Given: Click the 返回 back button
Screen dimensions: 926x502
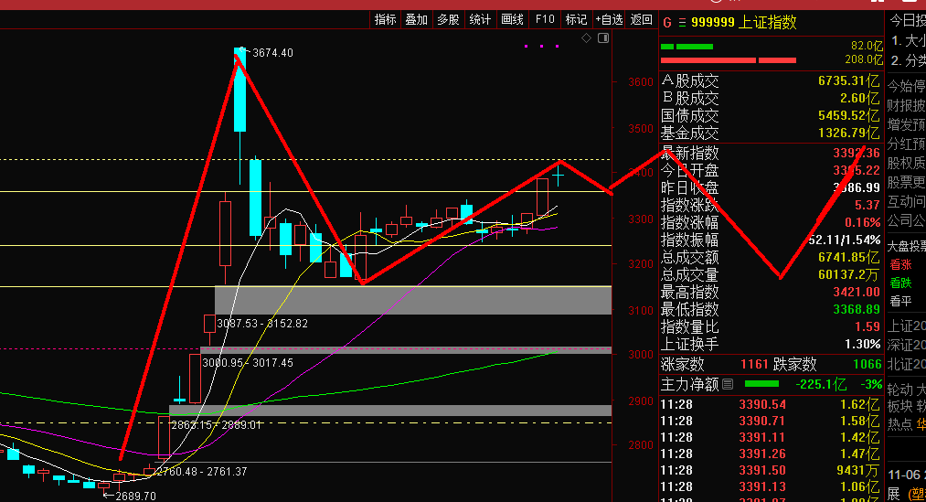Looking at the screenshot, I should (x=642, y=19).
